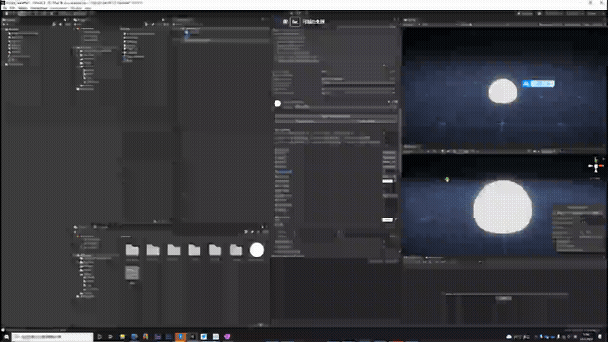The width and height of the screenshot is (608, 342).
Task: Click the scene orientation gizmo
Action: pyautogui.click(x=596, y=166)
